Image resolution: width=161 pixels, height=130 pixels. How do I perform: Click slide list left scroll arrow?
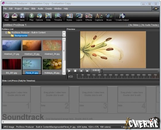(x=3, y=122)
